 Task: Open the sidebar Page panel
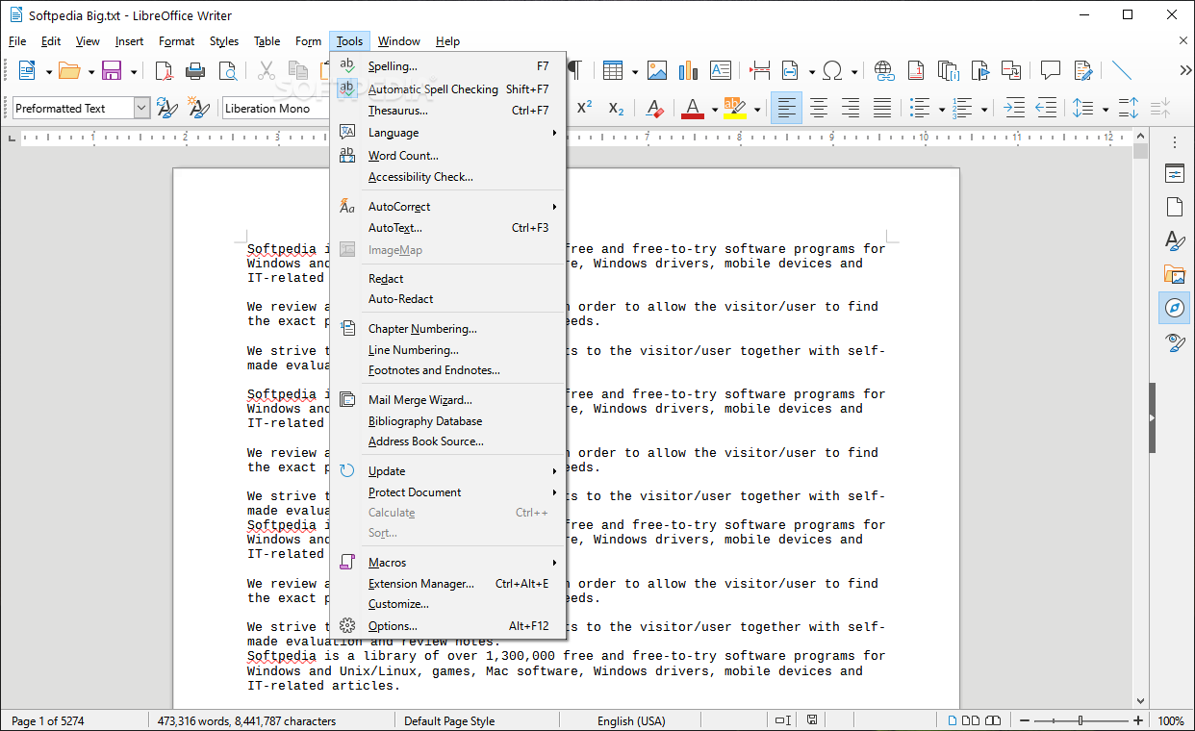1174,207
